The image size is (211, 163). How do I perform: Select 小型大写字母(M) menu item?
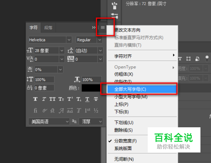pos(142,97)
